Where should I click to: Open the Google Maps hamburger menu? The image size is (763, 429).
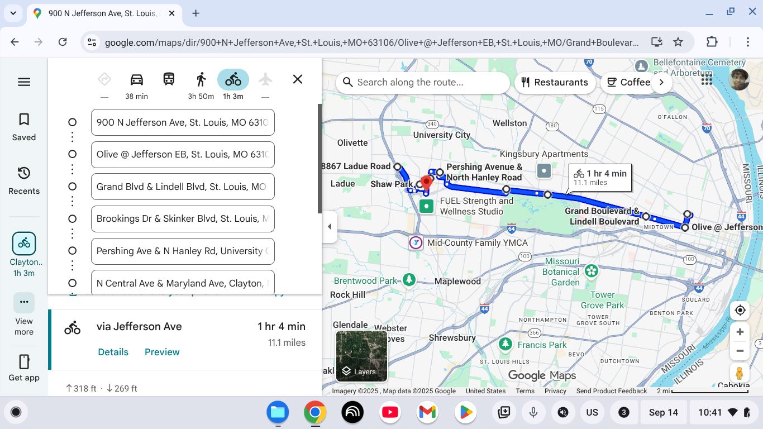[x=24, y=82]
